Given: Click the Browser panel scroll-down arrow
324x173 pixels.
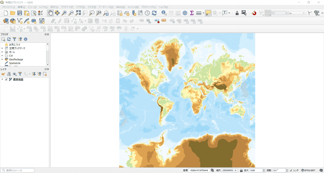Looking at the screenshot, I should [48, 64].
